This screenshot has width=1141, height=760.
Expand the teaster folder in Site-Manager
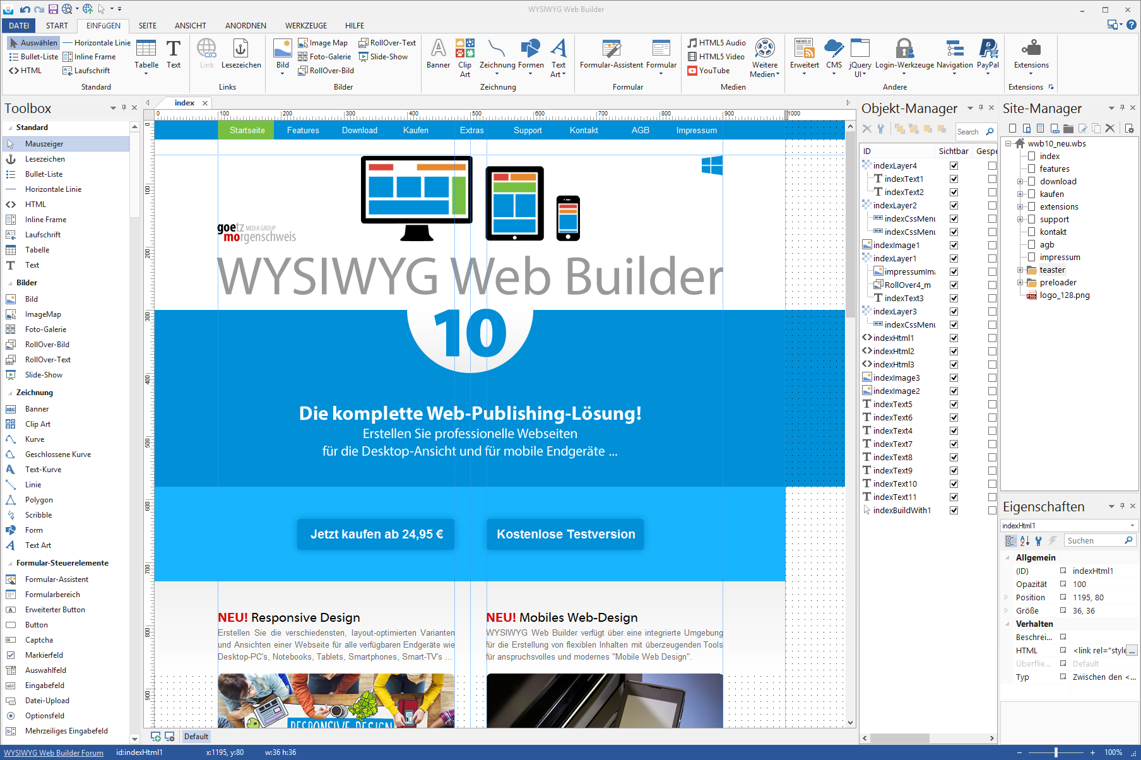tap(1020, 270)
